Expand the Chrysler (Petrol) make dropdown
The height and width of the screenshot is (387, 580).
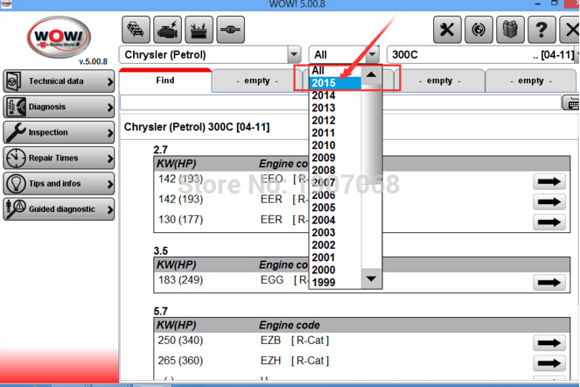tap(294, 55)
